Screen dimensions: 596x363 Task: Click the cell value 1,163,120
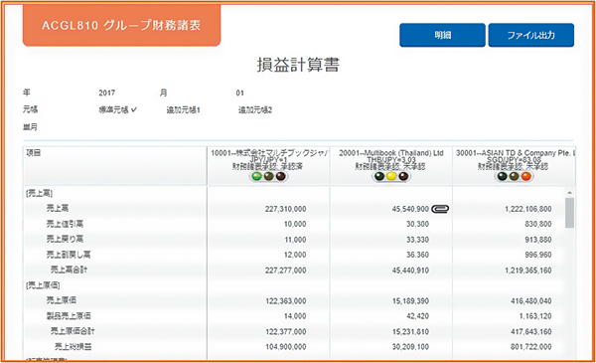(x=535, y=316)
